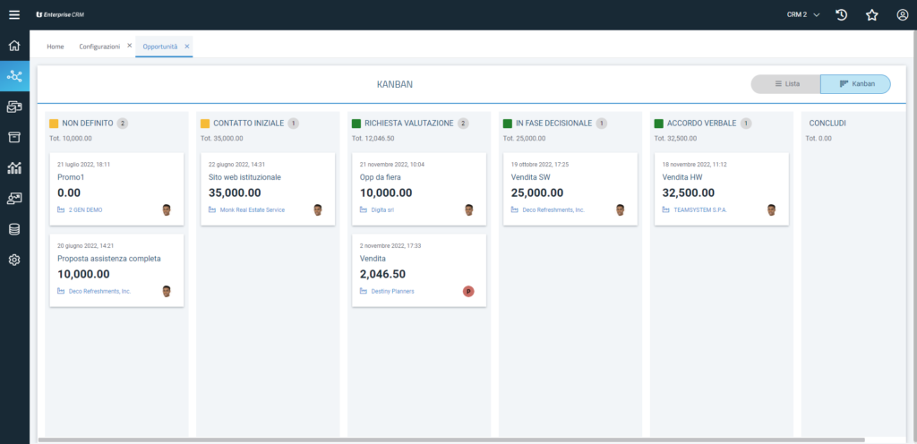Open the settings gear sidebar icon

[x=14, y=260]
